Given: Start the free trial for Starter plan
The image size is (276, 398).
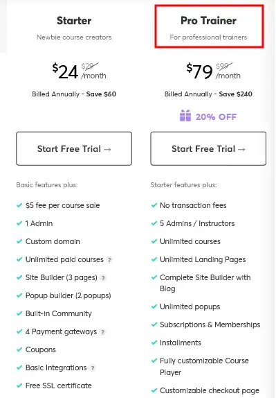Looking at the screenshot, I should (x=74, y=149).
